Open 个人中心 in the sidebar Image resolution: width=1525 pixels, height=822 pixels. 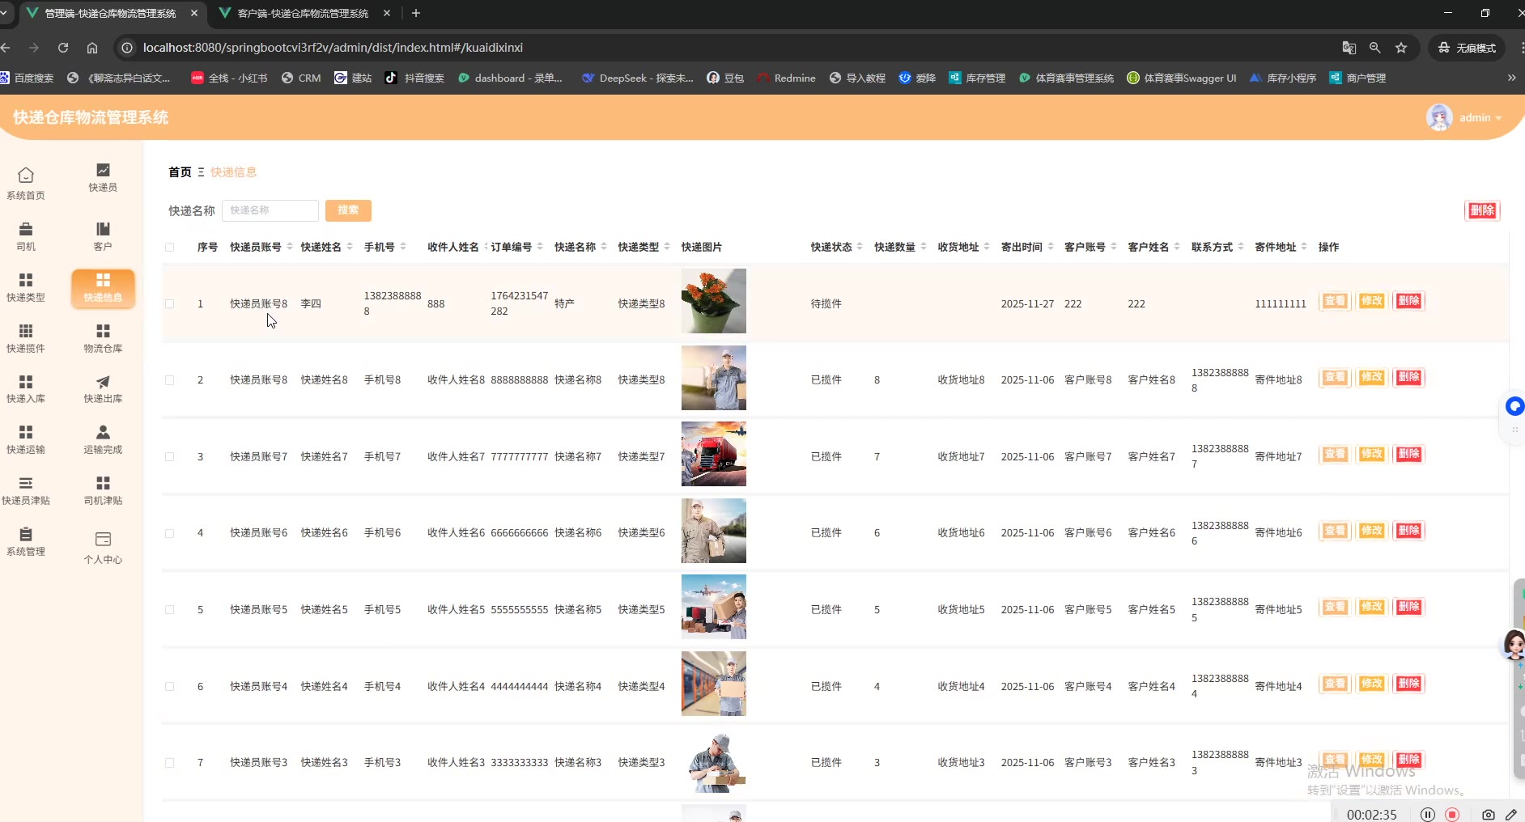tap(103, 548)
